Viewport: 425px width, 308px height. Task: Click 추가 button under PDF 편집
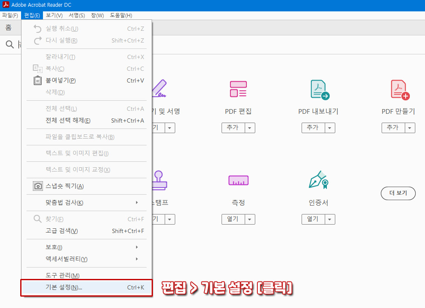[233, 128]
